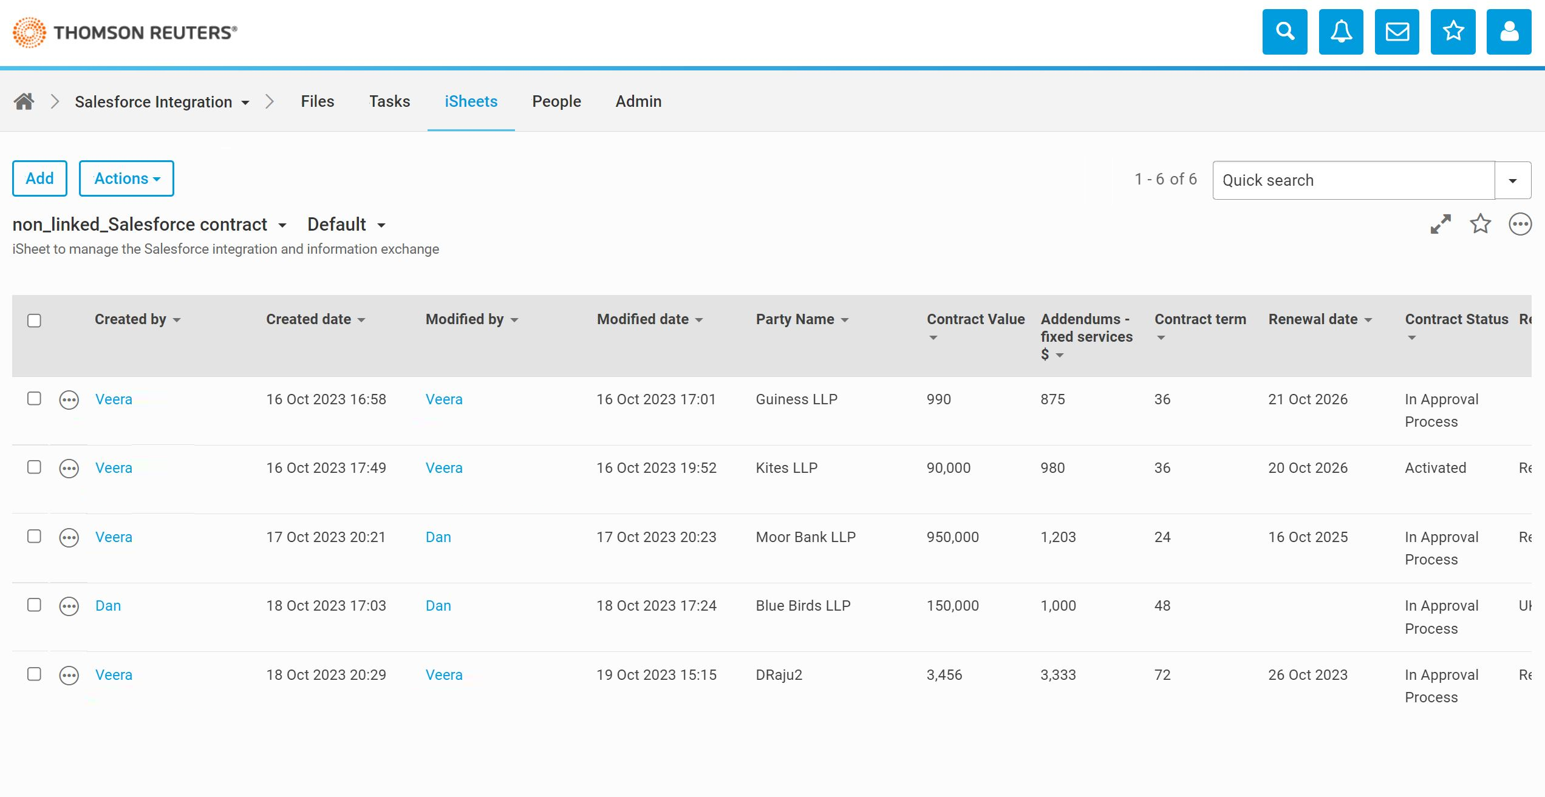
Task: Open Veera creator link in Guiness row
Action: pos(114,399)
